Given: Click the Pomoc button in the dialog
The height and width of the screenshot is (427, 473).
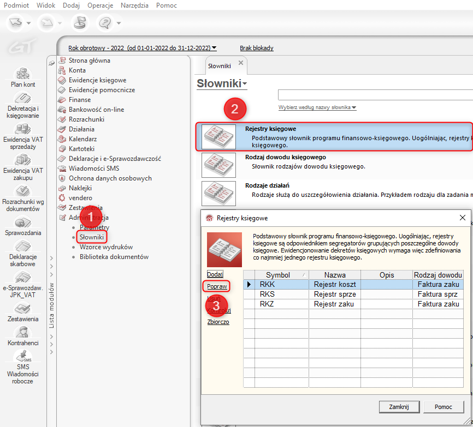Looking at the screenshot, I should (444, 407).
